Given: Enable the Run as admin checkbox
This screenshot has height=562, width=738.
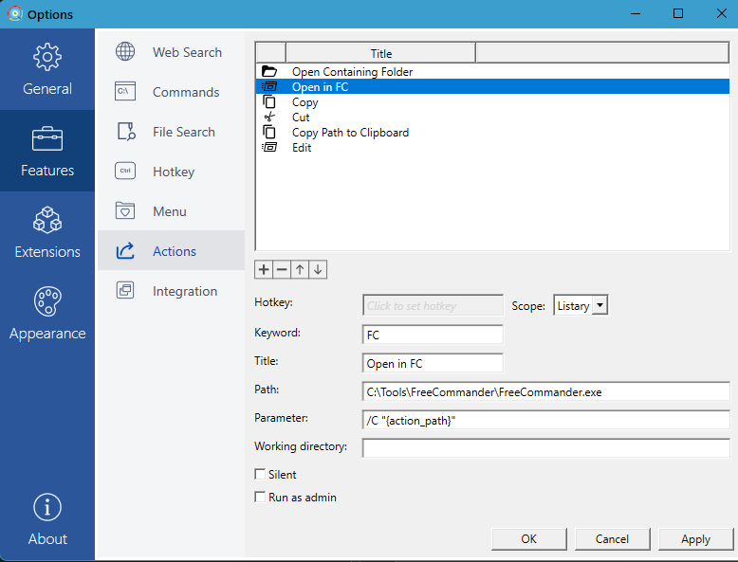Looking at the screenshot, I should 261,498.
